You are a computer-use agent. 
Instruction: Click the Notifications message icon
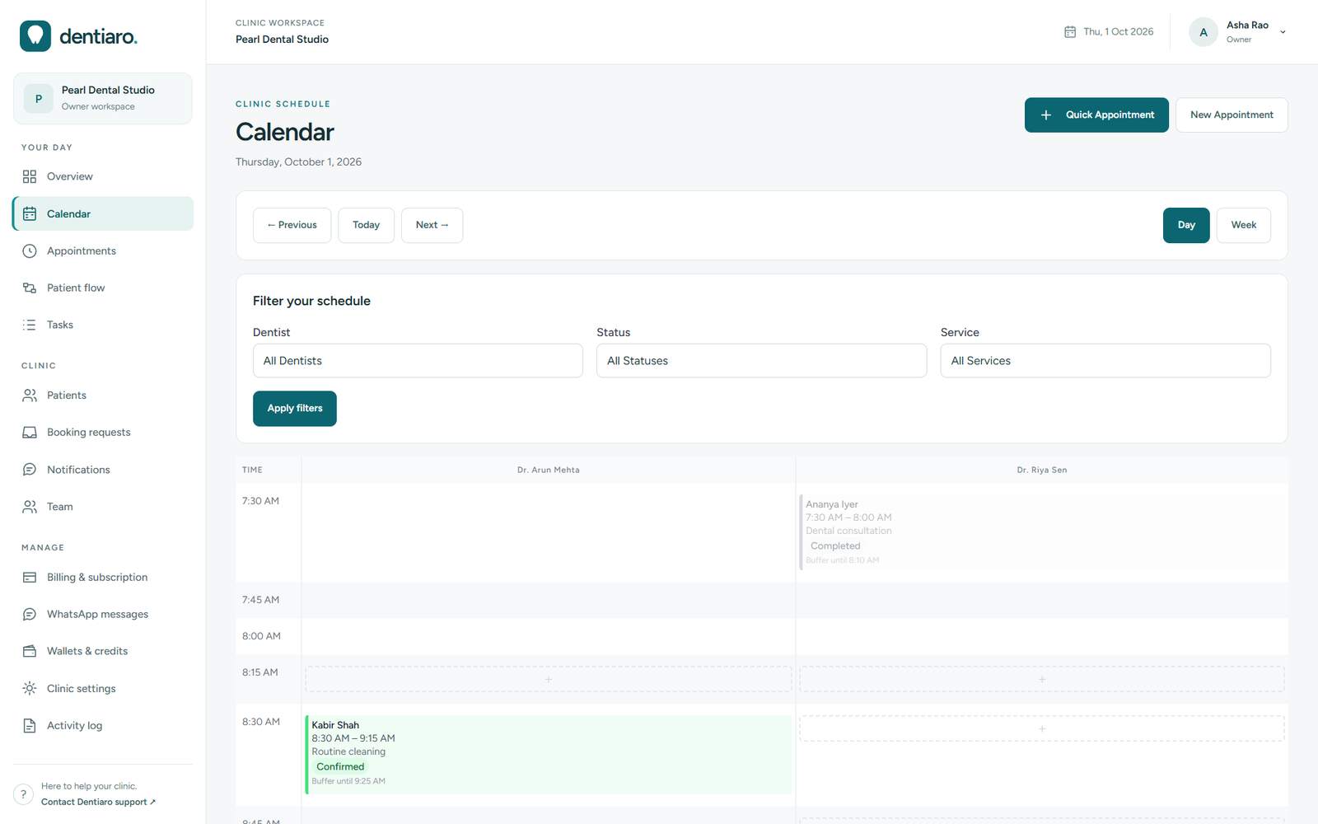[x=30, y=470]
